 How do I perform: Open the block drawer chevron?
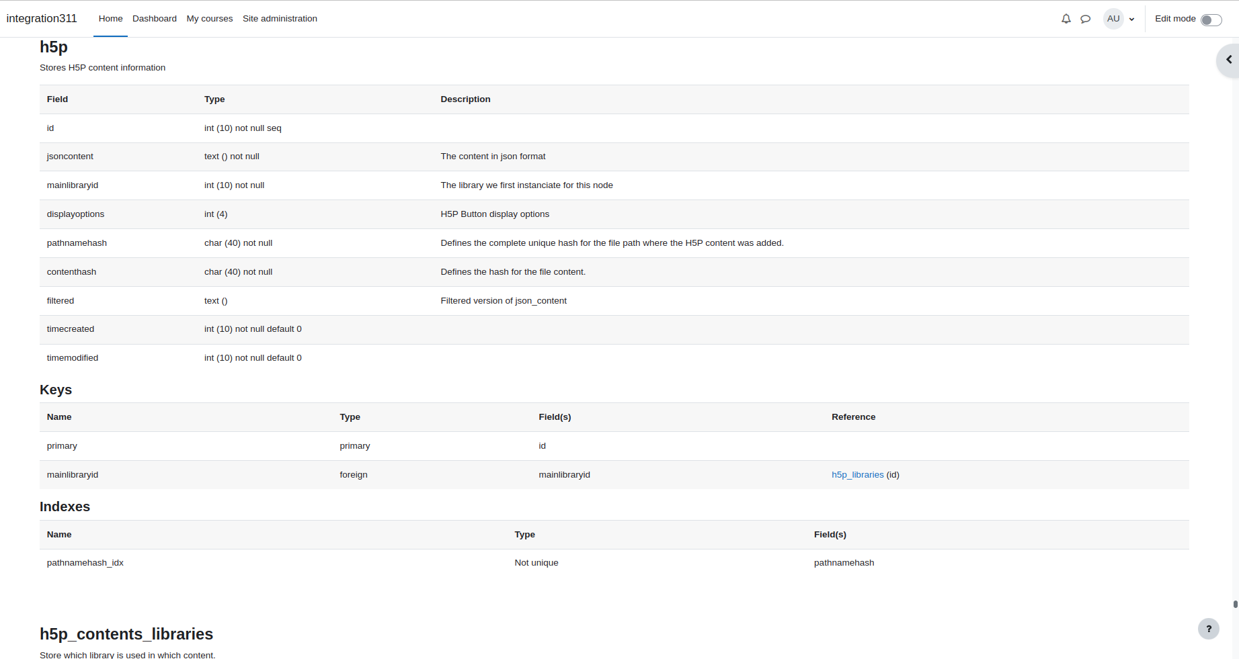1229,60
